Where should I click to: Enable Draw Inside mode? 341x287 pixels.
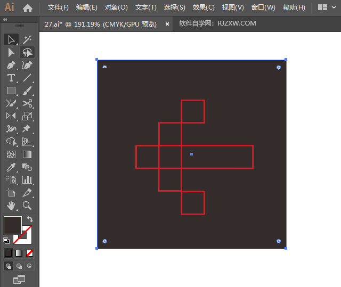point(29,266)
